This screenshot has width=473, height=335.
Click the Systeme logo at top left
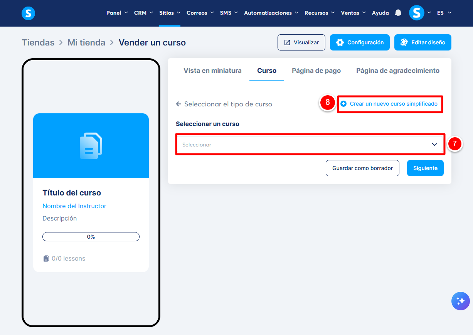(28, 13)
